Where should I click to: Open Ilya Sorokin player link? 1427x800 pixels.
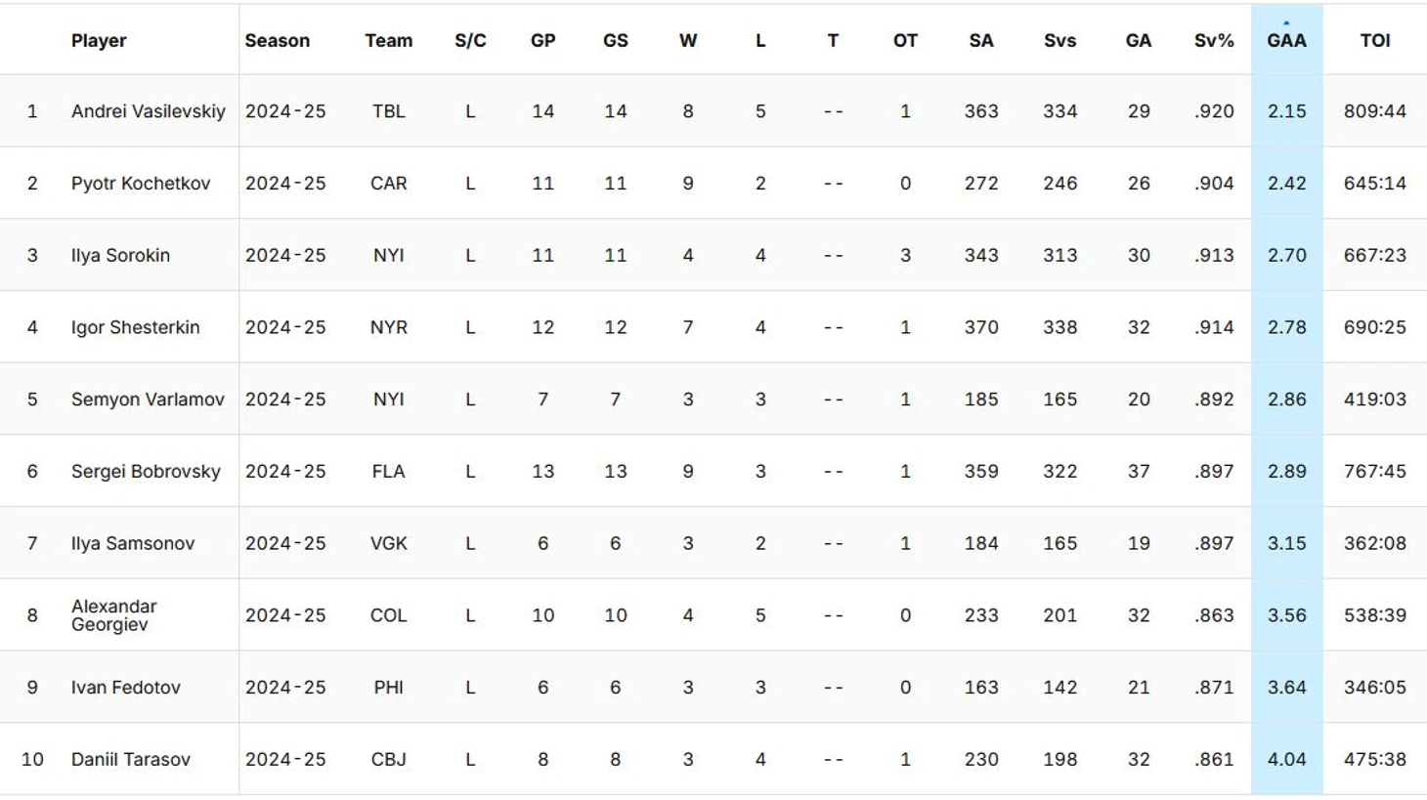click(120, 256)
